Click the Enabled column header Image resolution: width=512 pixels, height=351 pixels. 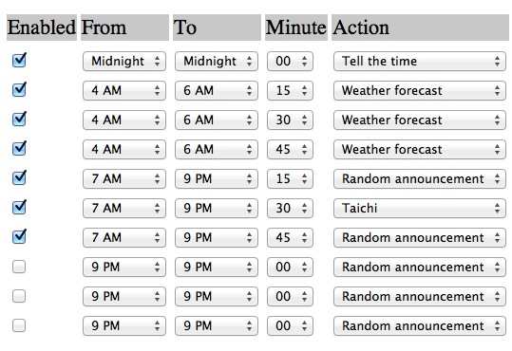(x=42, y=28)
